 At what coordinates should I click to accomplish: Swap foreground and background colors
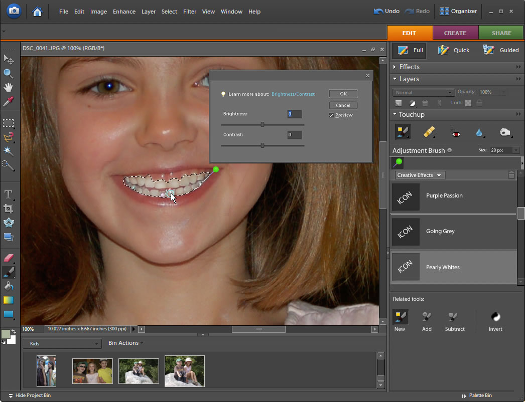[14, 331]
